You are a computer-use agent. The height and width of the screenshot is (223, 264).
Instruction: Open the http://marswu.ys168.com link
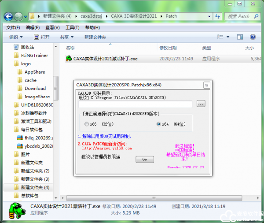pyautogui.click(x=107, y=149)
